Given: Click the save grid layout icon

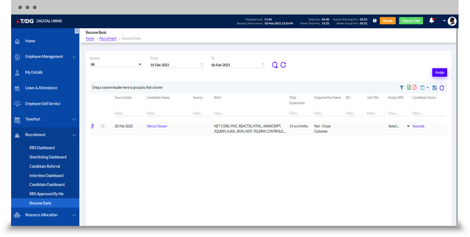Looking at the screenshot, I should (435, 88).
